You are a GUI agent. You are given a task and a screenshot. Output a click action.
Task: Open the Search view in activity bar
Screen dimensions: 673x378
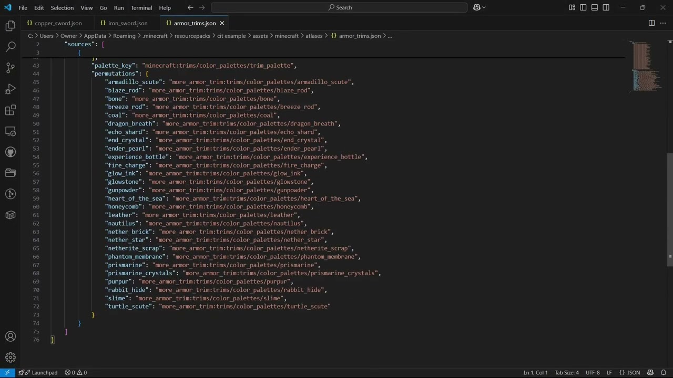point(11,47)
